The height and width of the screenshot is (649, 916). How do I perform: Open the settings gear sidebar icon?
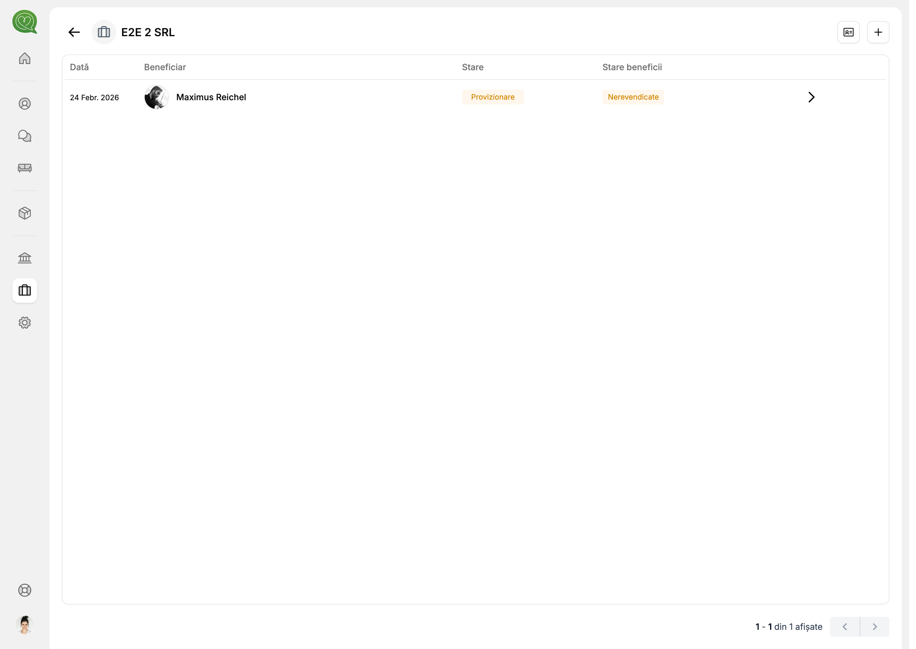pos(25,323)
